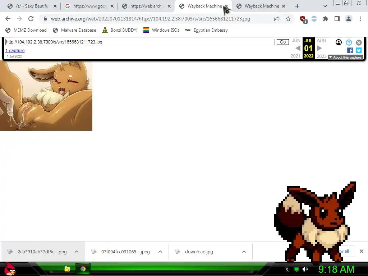Screen dimensions: 368x276
Task: Switch to the https://www.goog tab
Action: tap(89, 6)
